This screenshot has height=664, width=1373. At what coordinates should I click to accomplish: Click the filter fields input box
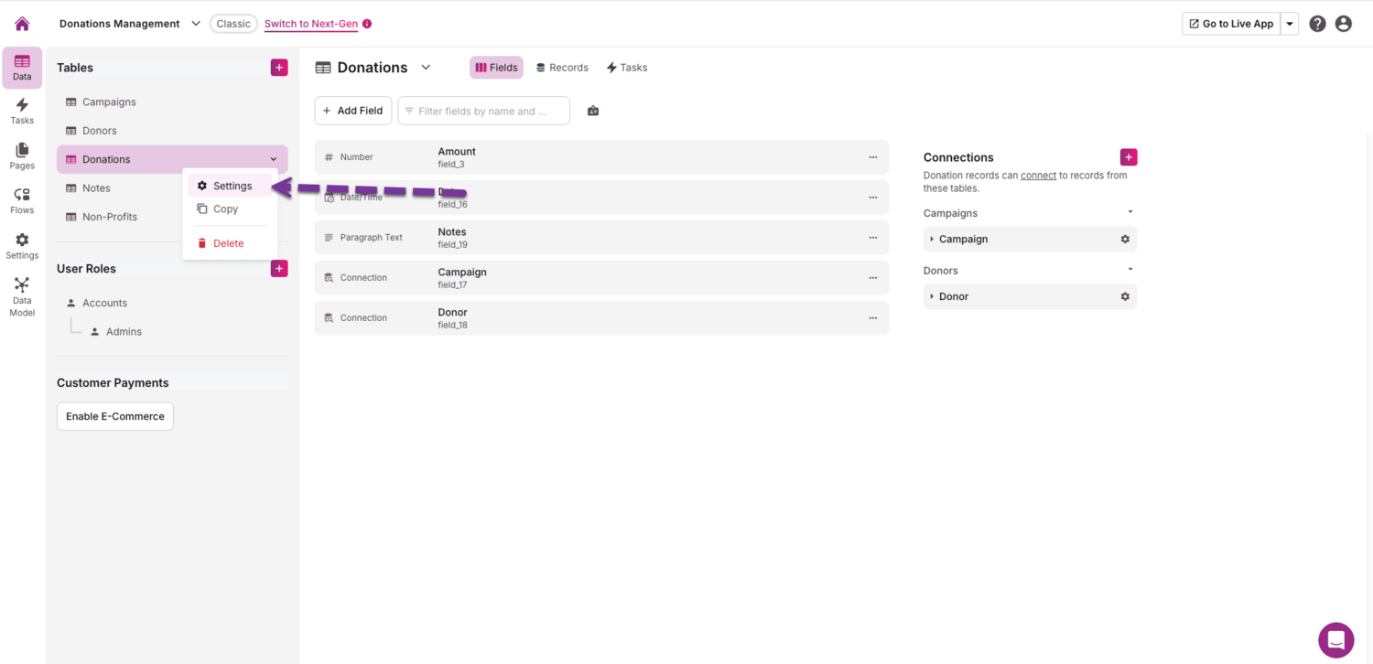tap(483, 110)
